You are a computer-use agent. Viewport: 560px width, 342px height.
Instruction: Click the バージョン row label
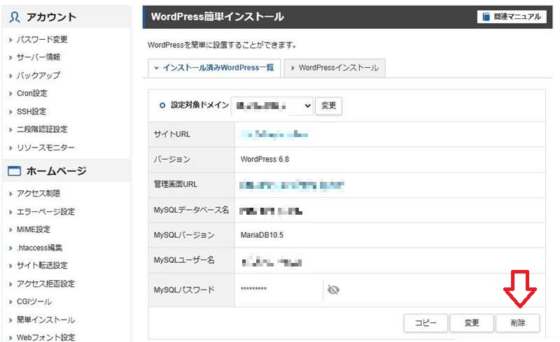[171, 159]
